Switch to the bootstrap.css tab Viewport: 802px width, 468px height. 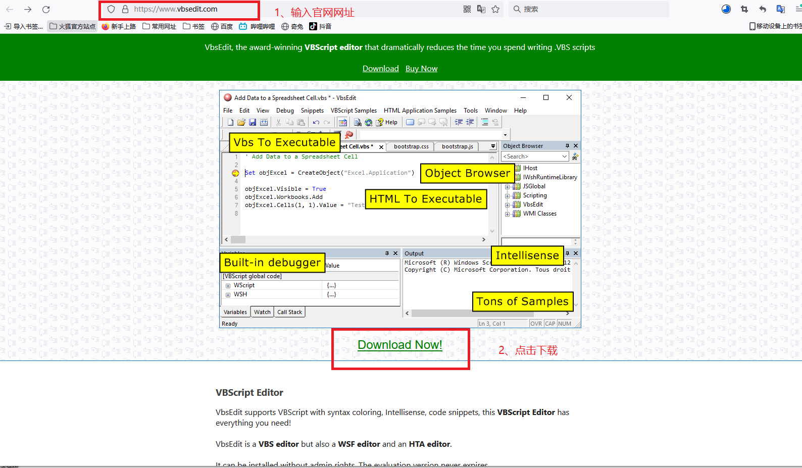click(411, 146)
